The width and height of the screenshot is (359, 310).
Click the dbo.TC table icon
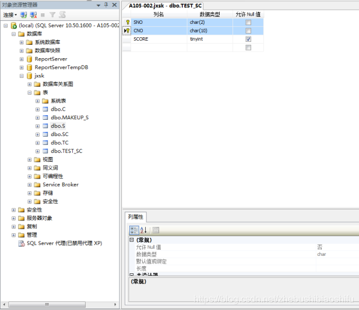click(x=45, y=142)
